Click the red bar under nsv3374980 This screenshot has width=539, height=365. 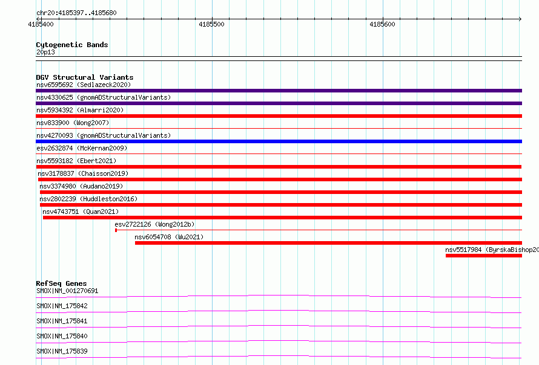(x=281, y=192)
